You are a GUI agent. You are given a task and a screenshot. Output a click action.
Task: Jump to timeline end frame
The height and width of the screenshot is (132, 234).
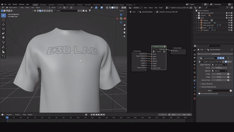(x=104, y=115)
